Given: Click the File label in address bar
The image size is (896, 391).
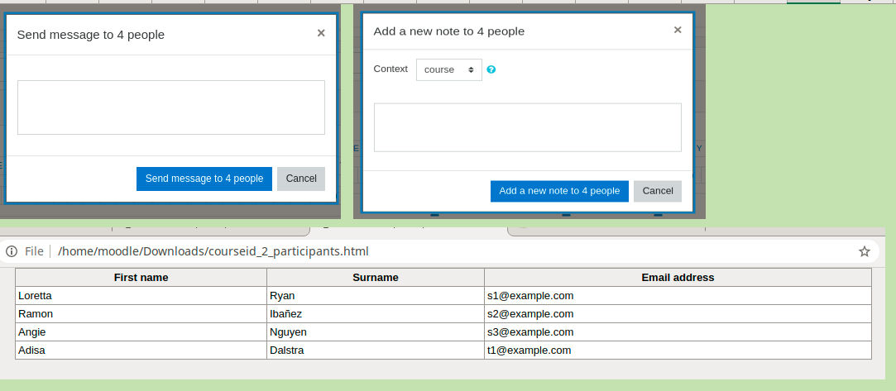Looking at the screenshot, I should click(34, 251).
